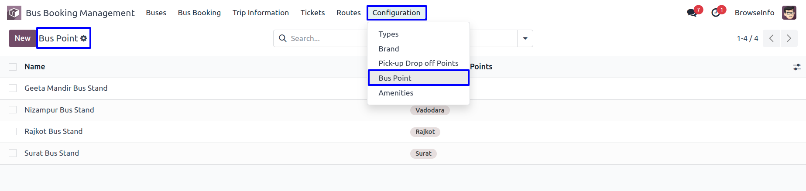Open the column settings adjust icon
806x191 pixels.
(797, 67)
